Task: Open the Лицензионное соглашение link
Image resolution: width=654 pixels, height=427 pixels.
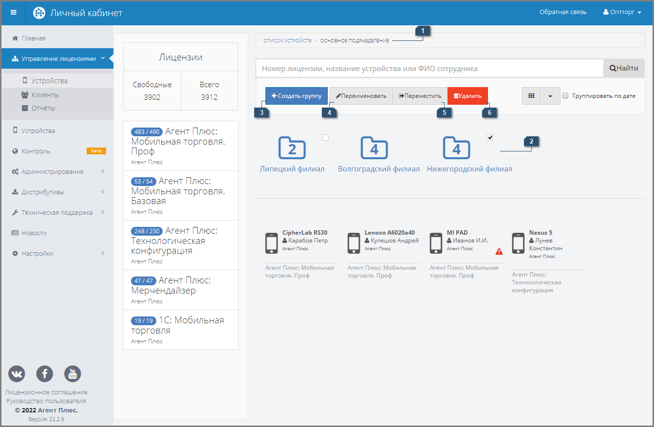Action: click(x=46, y=392)
